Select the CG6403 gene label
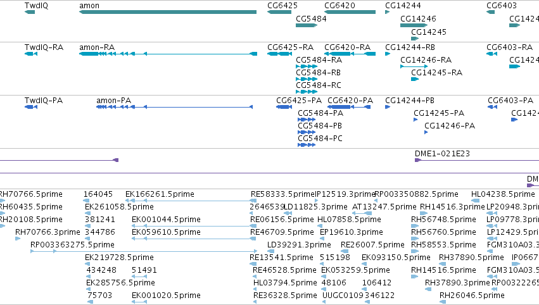Screen dimensions: 539x305 click(x=502, y=6)
